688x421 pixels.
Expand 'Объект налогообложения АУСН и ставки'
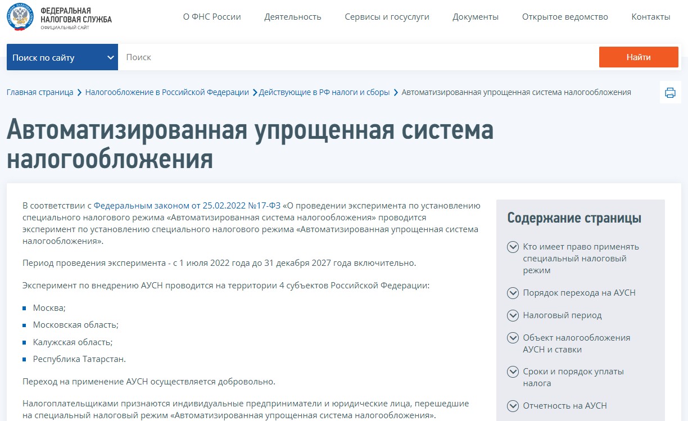pos(576,343)
